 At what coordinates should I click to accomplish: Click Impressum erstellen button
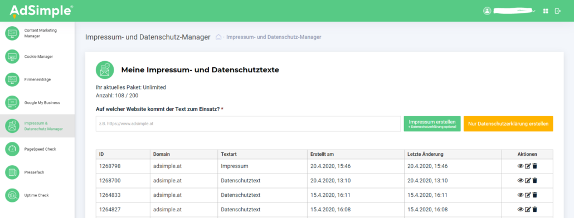[x=432, y=124]
